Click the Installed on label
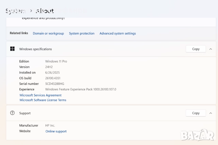The image size is (218, 145). click(27, 72)
